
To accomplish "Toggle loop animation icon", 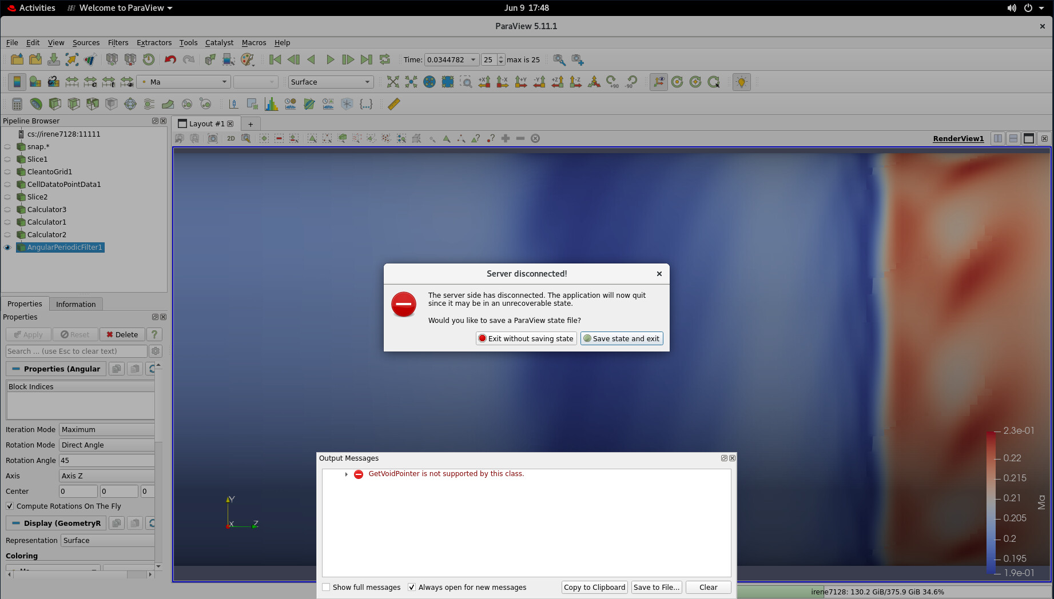I will [x=385, y=59].
